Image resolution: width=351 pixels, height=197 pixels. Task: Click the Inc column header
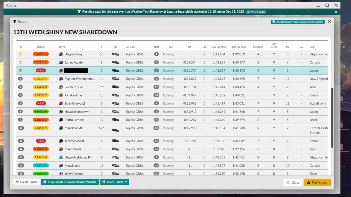[x=288, y=47]
